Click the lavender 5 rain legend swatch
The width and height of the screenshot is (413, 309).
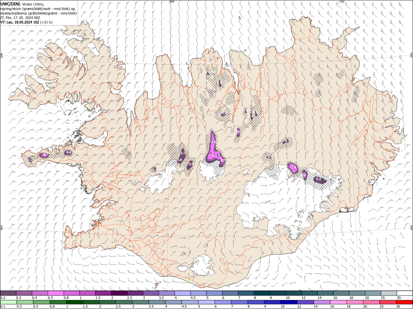[206, 302]
